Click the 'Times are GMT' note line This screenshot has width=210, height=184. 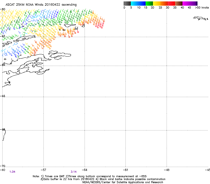[x=90, y=176]
